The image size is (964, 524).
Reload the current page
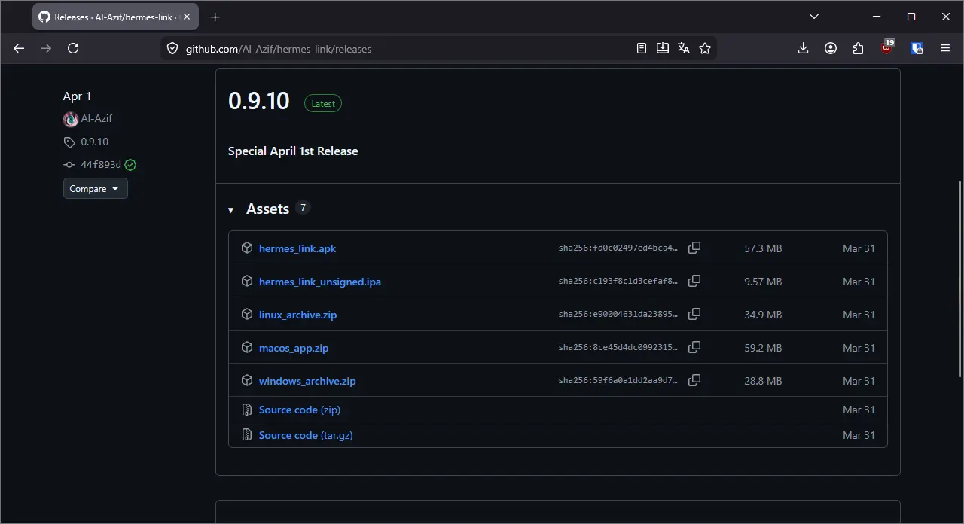[73, 48]
